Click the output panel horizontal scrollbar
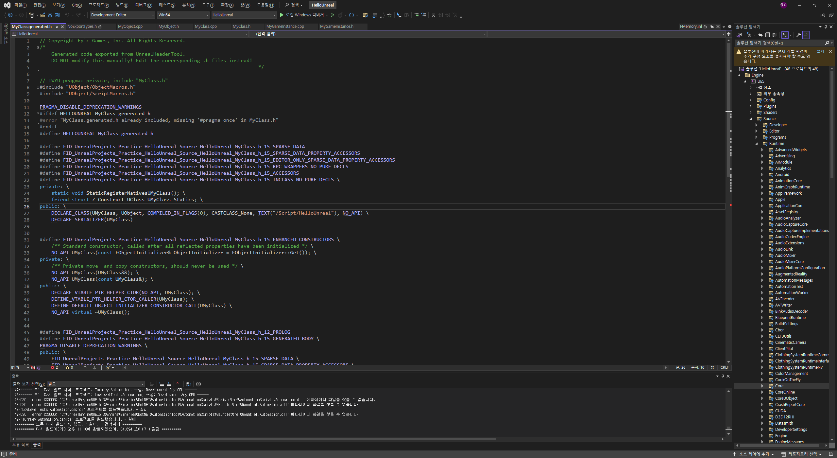Viewport: 837px width, 458px height. (255, 439)
